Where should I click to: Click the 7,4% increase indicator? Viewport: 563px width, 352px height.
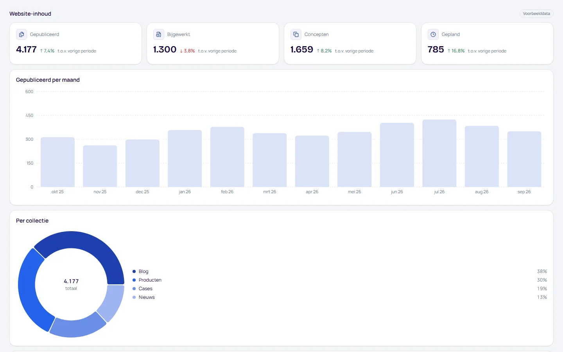(47, 51)
